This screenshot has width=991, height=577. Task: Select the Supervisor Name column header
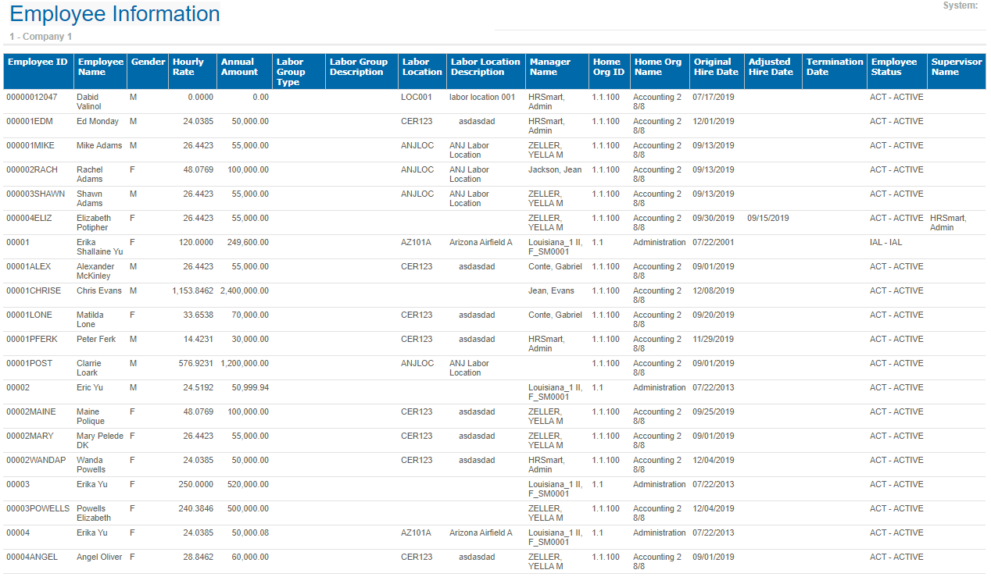(x=955, y=67)
